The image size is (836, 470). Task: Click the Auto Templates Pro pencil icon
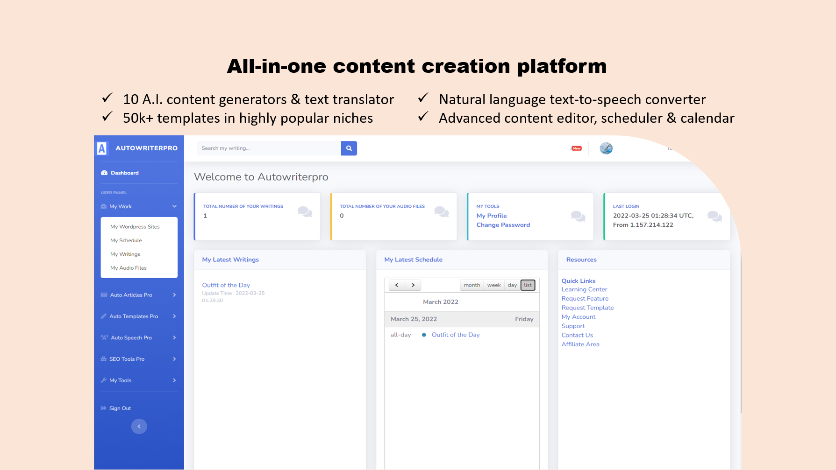coord(104,316)
